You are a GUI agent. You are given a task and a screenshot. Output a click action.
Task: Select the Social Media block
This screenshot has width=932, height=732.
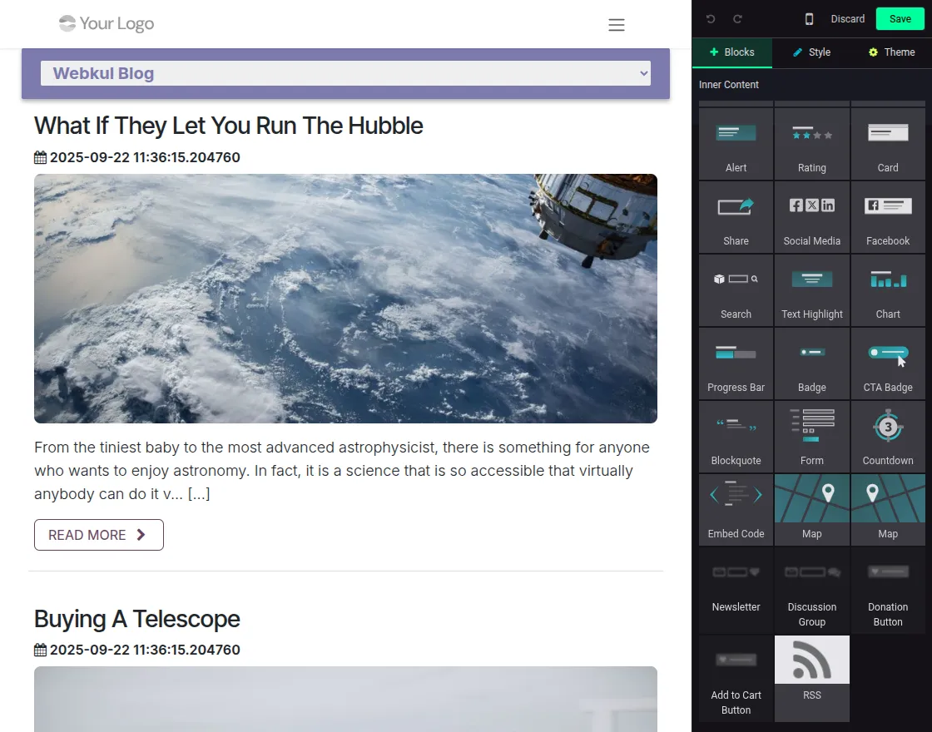coord(811,216)
